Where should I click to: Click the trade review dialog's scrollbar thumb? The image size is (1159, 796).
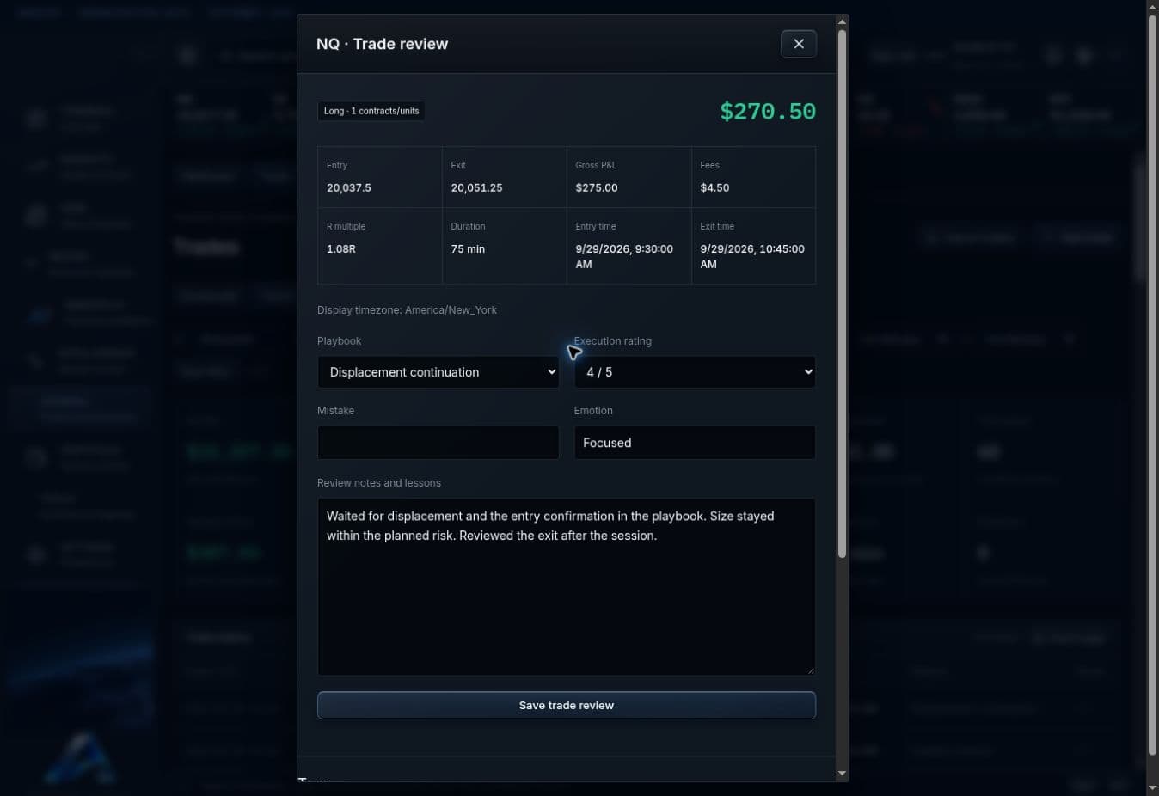[x=842, y=294]
